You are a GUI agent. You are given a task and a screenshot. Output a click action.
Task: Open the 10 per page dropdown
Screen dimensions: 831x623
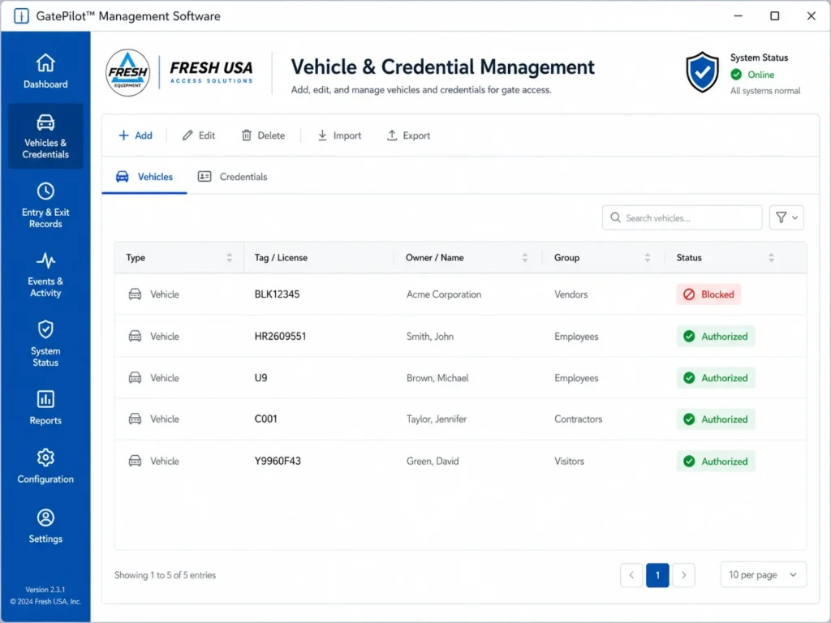pyautogui.click(x=763, y=575)
